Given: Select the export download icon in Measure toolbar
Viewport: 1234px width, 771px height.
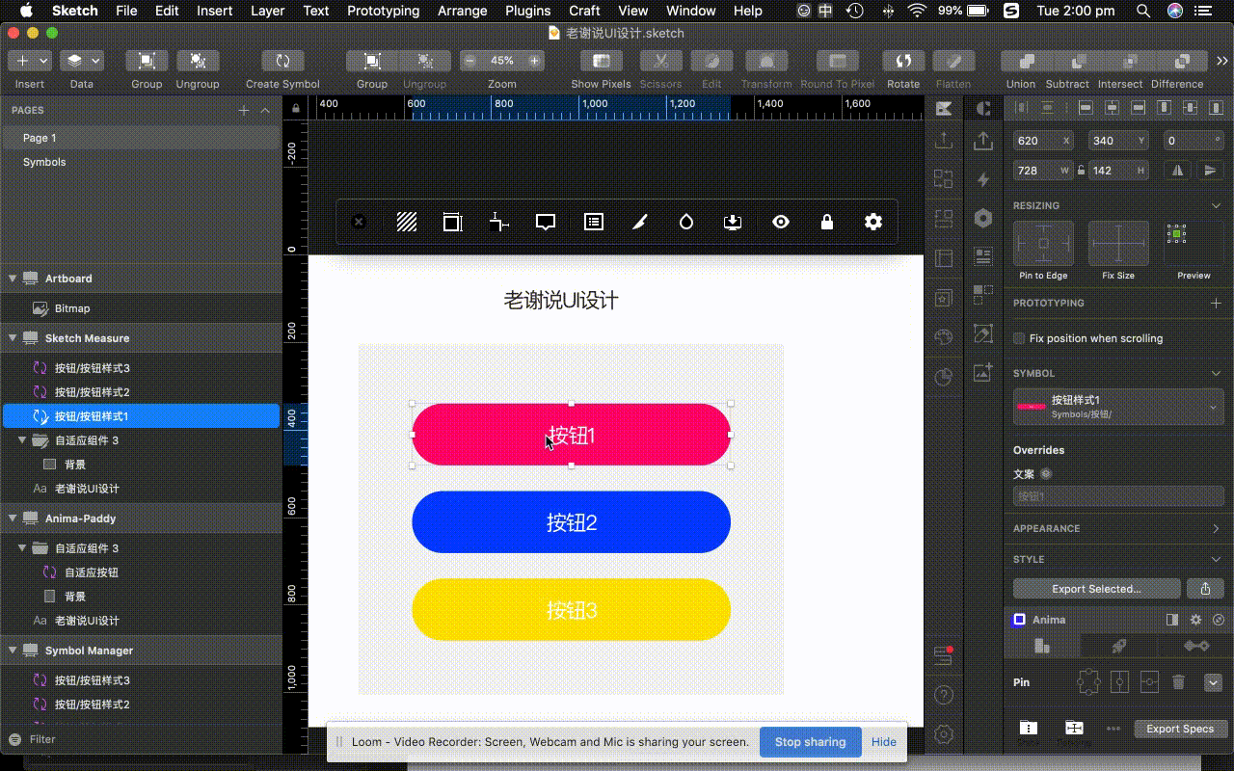Looking at the screenshot, I should [733, 222].
